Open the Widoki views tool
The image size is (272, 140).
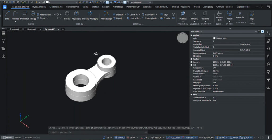point(229,15)
